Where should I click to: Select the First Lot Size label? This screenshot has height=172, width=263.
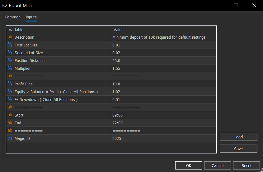[x=26, y=45]
